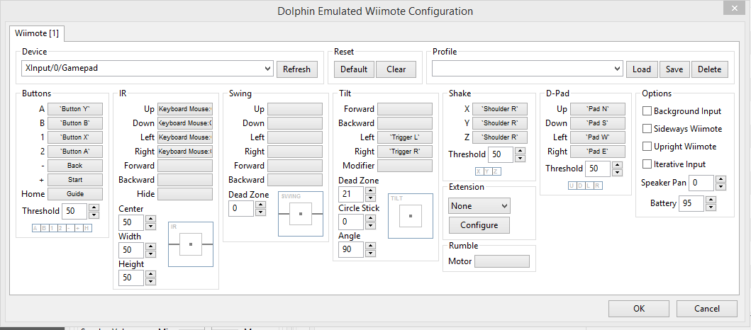This screenshot has height=330, width=751.
Task: Increase the Buttons Threshold value
Action: tap(94, 207)
